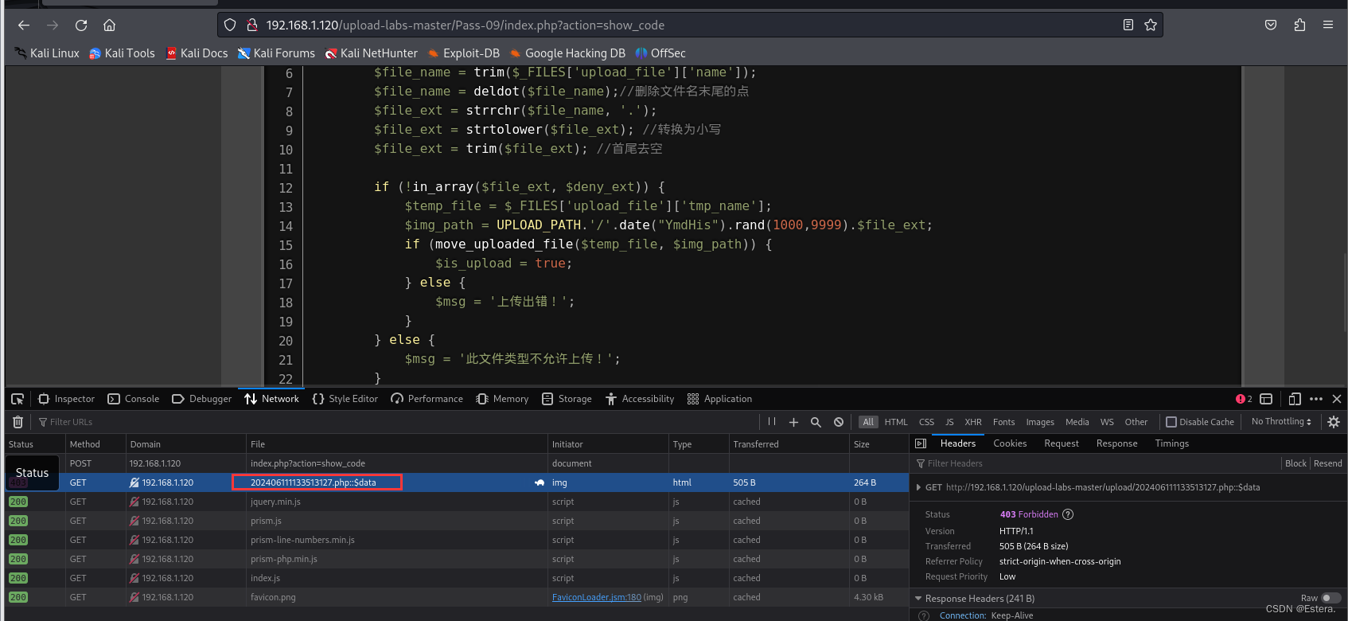Open the Kali Tools bookmark
The image size is (1348, 621).
(122, 53)
